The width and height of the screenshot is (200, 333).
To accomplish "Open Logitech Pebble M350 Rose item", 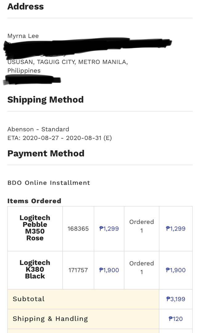I will pyautogui.click(x=35, y=228).
